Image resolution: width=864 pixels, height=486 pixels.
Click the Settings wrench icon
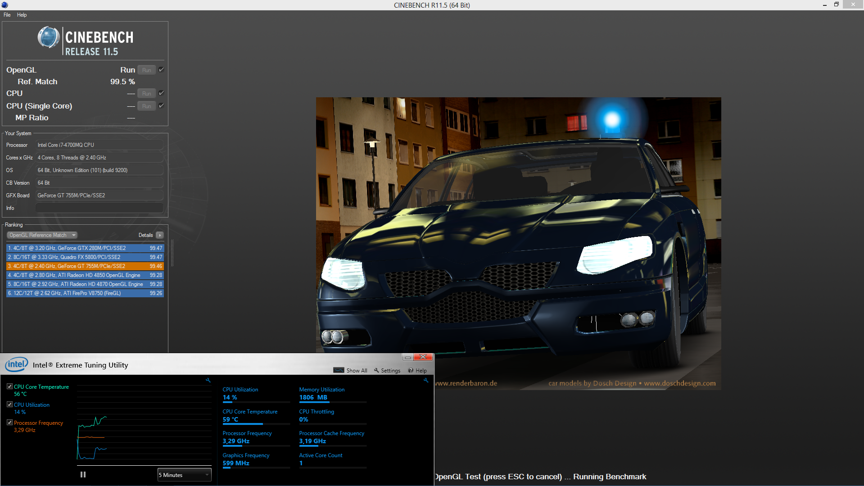(x=376, y=370)
